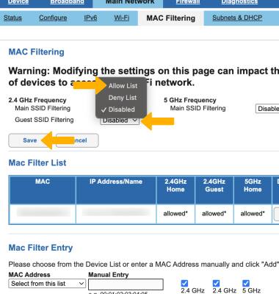279x294 pixels.
Task: Toggle the first 2.4 GHz checkbox
Action: pyautogui.click(x=184, y=283)
